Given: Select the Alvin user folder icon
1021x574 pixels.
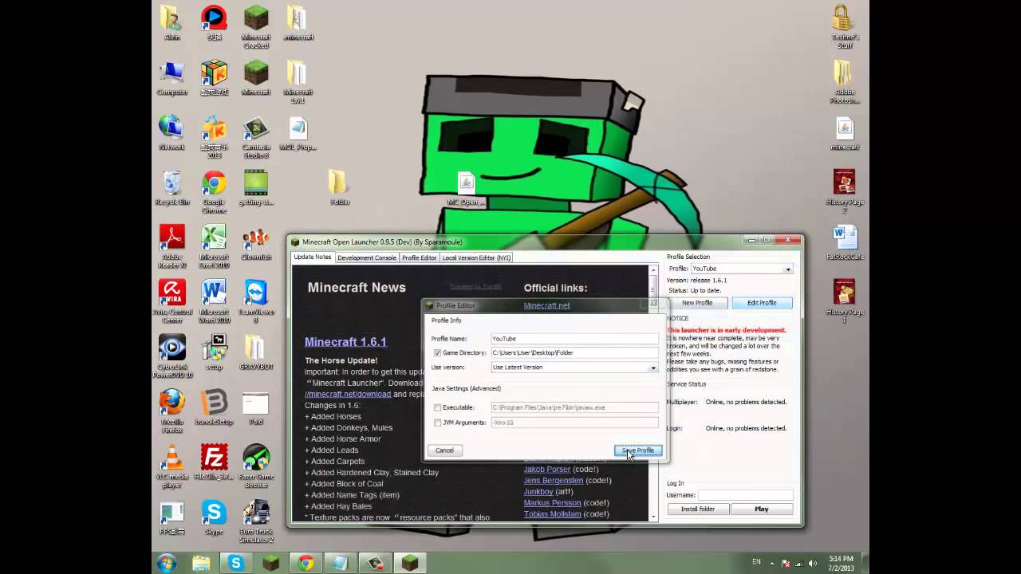Looking at the screenshot, I should 172,23.
